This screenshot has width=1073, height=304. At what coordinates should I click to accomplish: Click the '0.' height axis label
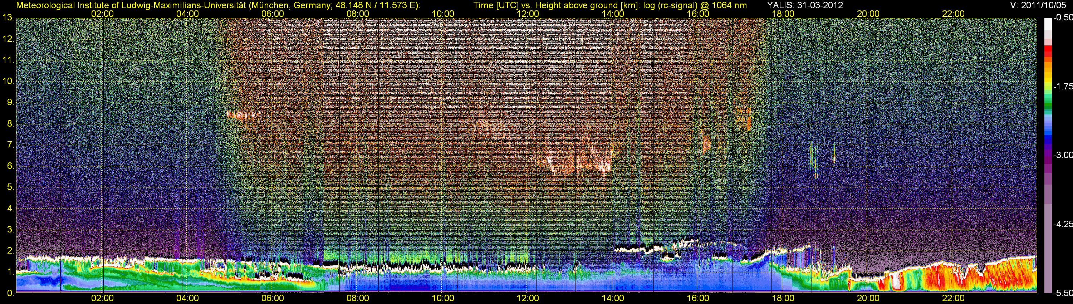pos(10,293)
